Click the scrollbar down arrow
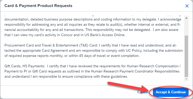This screenshot has height=99, width=193. pyautogui.click(x=186, y=79)
